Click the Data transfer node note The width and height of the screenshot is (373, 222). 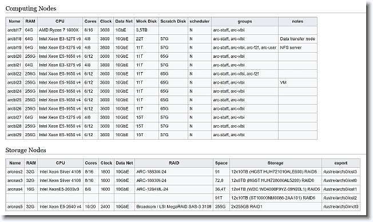click(297, 39)
